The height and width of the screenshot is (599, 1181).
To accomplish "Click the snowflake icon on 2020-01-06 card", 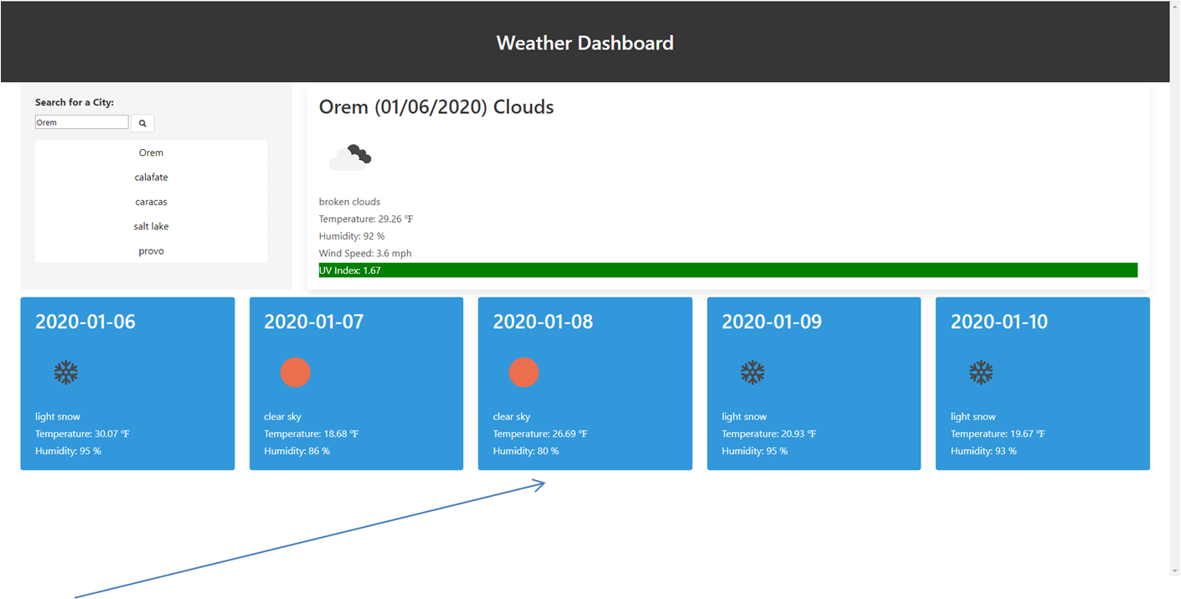I will pos(66,373).
